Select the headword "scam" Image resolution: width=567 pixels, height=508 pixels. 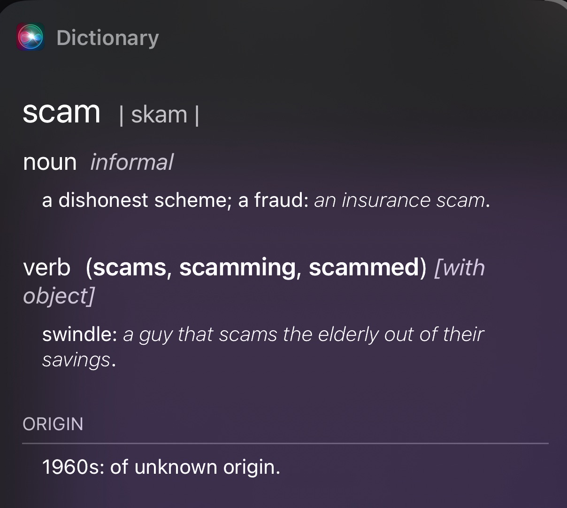pyautogui.click(x=61, y=112)
